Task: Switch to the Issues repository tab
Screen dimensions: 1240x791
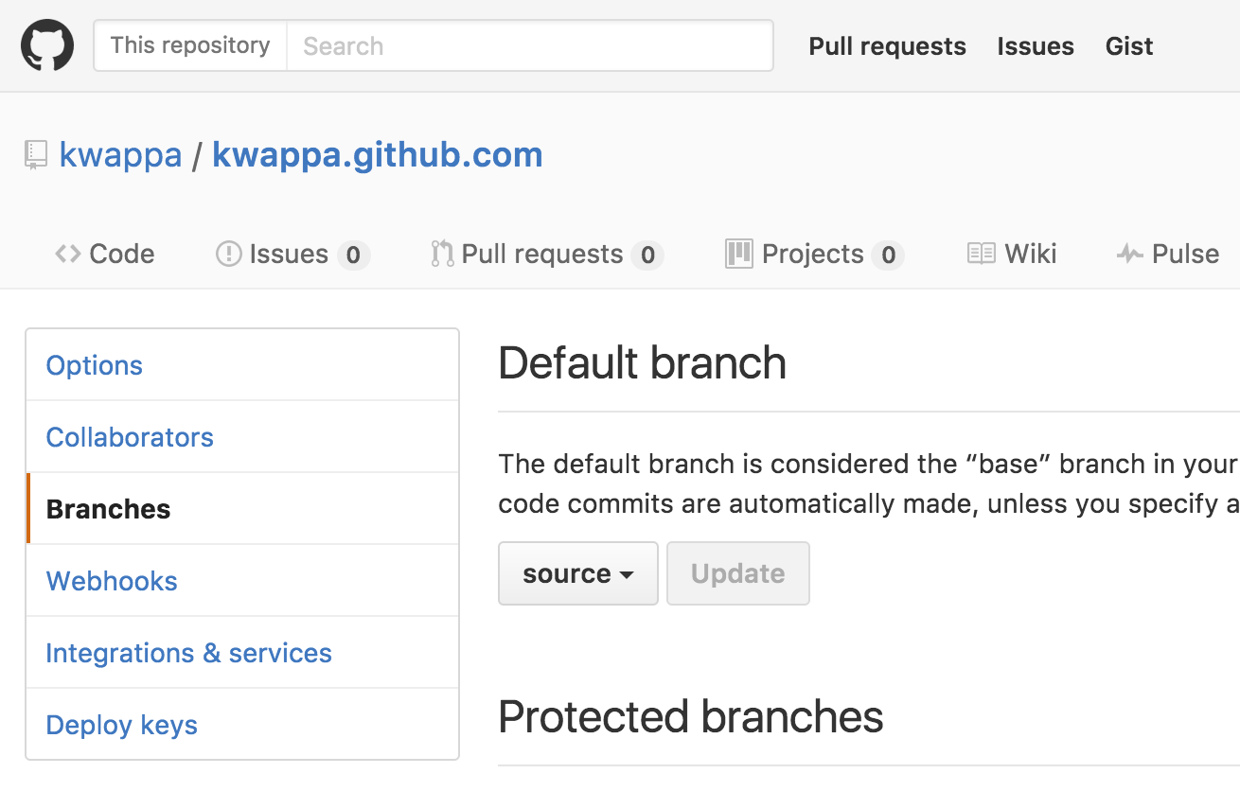Action: [292, 254]
